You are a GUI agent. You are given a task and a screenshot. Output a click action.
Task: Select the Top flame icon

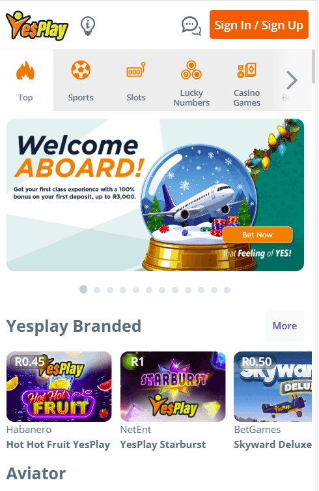click(25, 70)
